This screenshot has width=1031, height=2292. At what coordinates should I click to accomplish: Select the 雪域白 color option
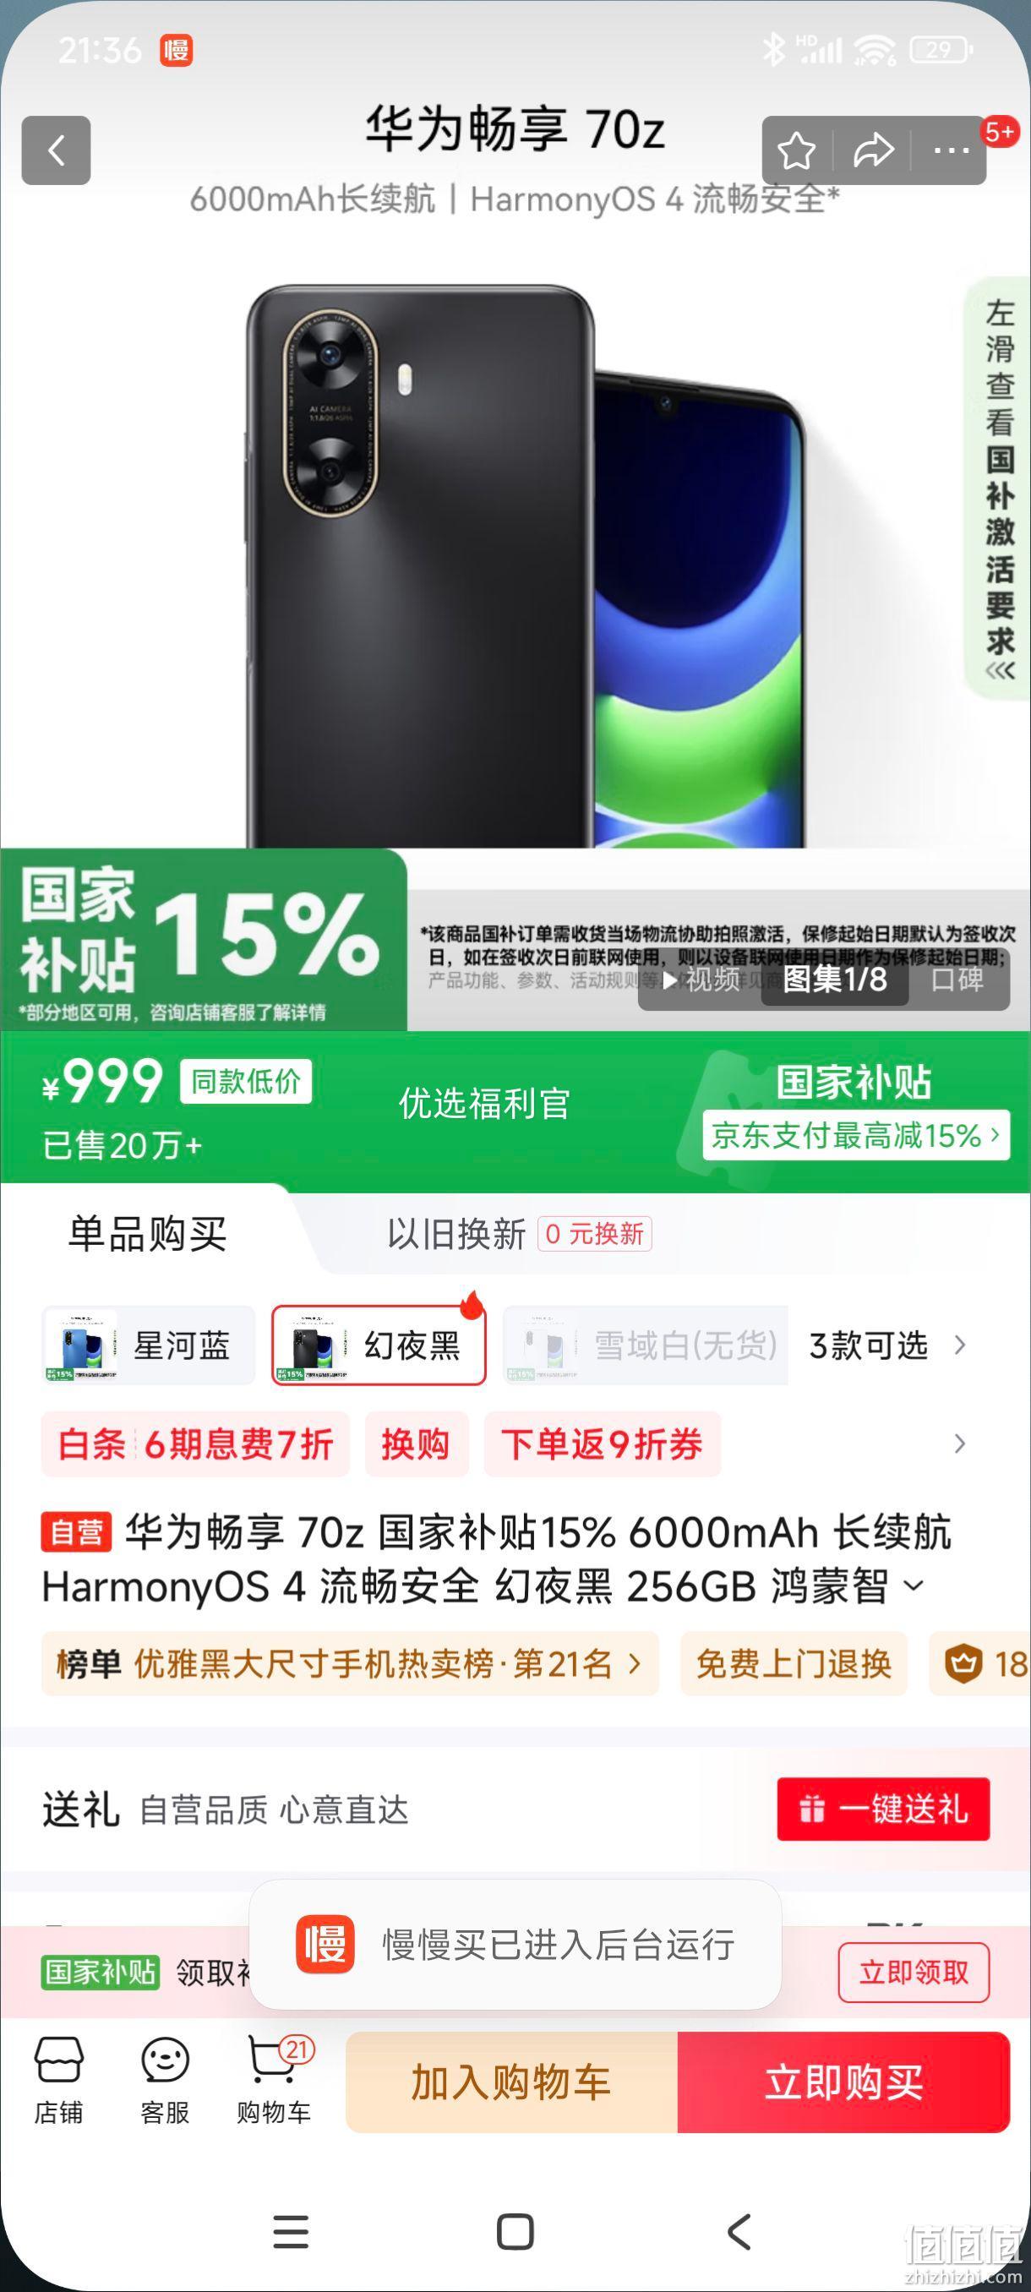(646, 1345)
